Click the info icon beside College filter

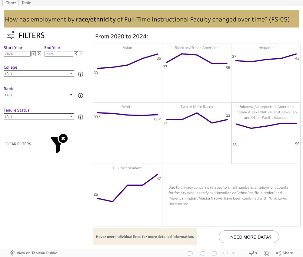(x=81, y=74)
